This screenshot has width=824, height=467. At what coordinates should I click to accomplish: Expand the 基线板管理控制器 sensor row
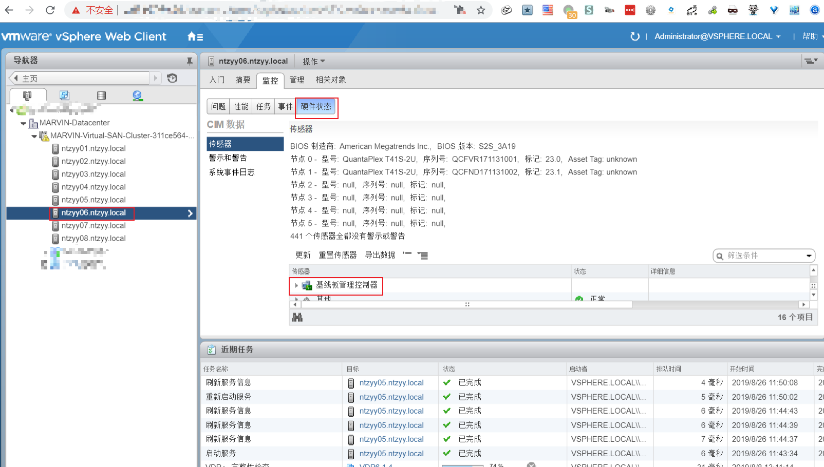[296, 286]
